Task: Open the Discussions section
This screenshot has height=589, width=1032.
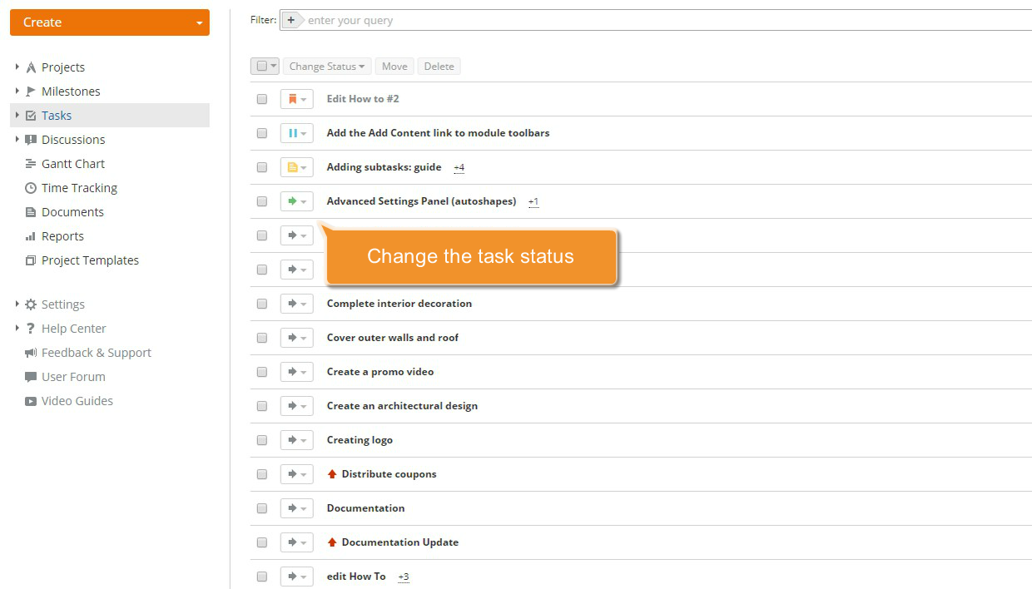Action: tap(73, 139)
